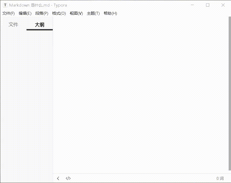Open the 格式(O) menu
Image resolution: width=231 pixels, height=183 pixels.
coord(59,13)
